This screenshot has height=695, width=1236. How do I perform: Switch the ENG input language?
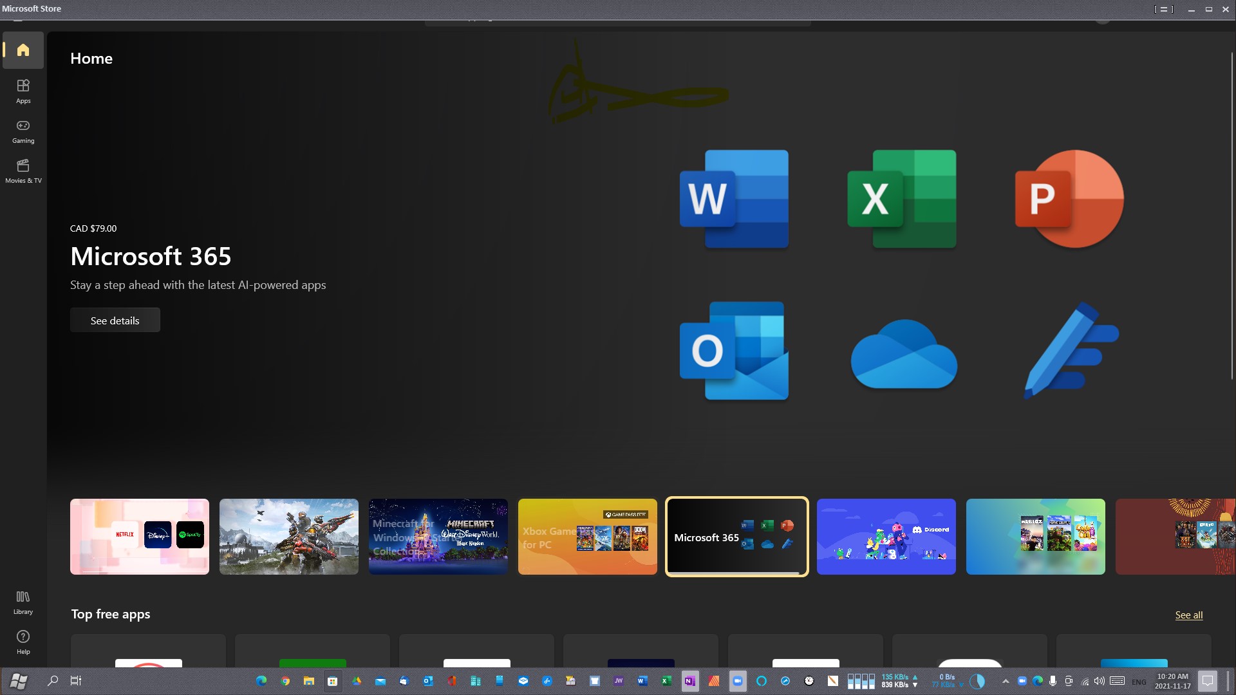tap(1139, 682)
